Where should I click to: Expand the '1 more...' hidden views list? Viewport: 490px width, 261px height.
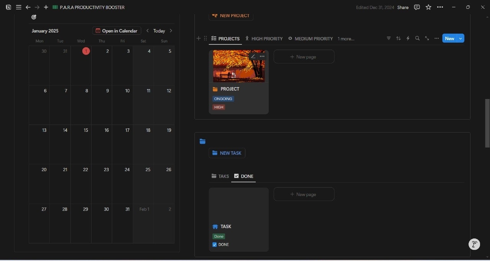click(x=345, y=38)
